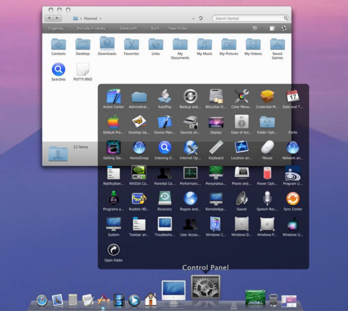The height and width of the screenshot is (311, 348).
Task: Open Date and Time calendar icon
Action: pos(293,96)
